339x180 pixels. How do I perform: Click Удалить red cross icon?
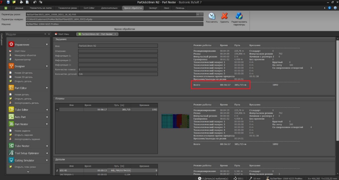(x=224, y=16)
